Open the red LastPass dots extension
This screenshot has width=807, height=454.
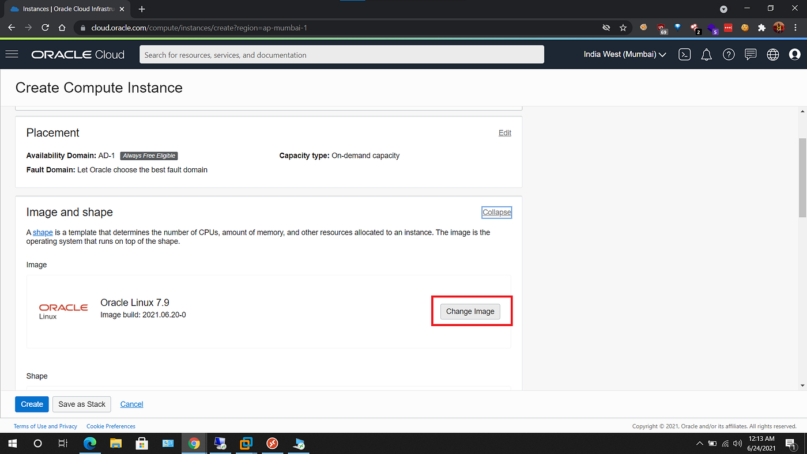click(x=728, y=28)
